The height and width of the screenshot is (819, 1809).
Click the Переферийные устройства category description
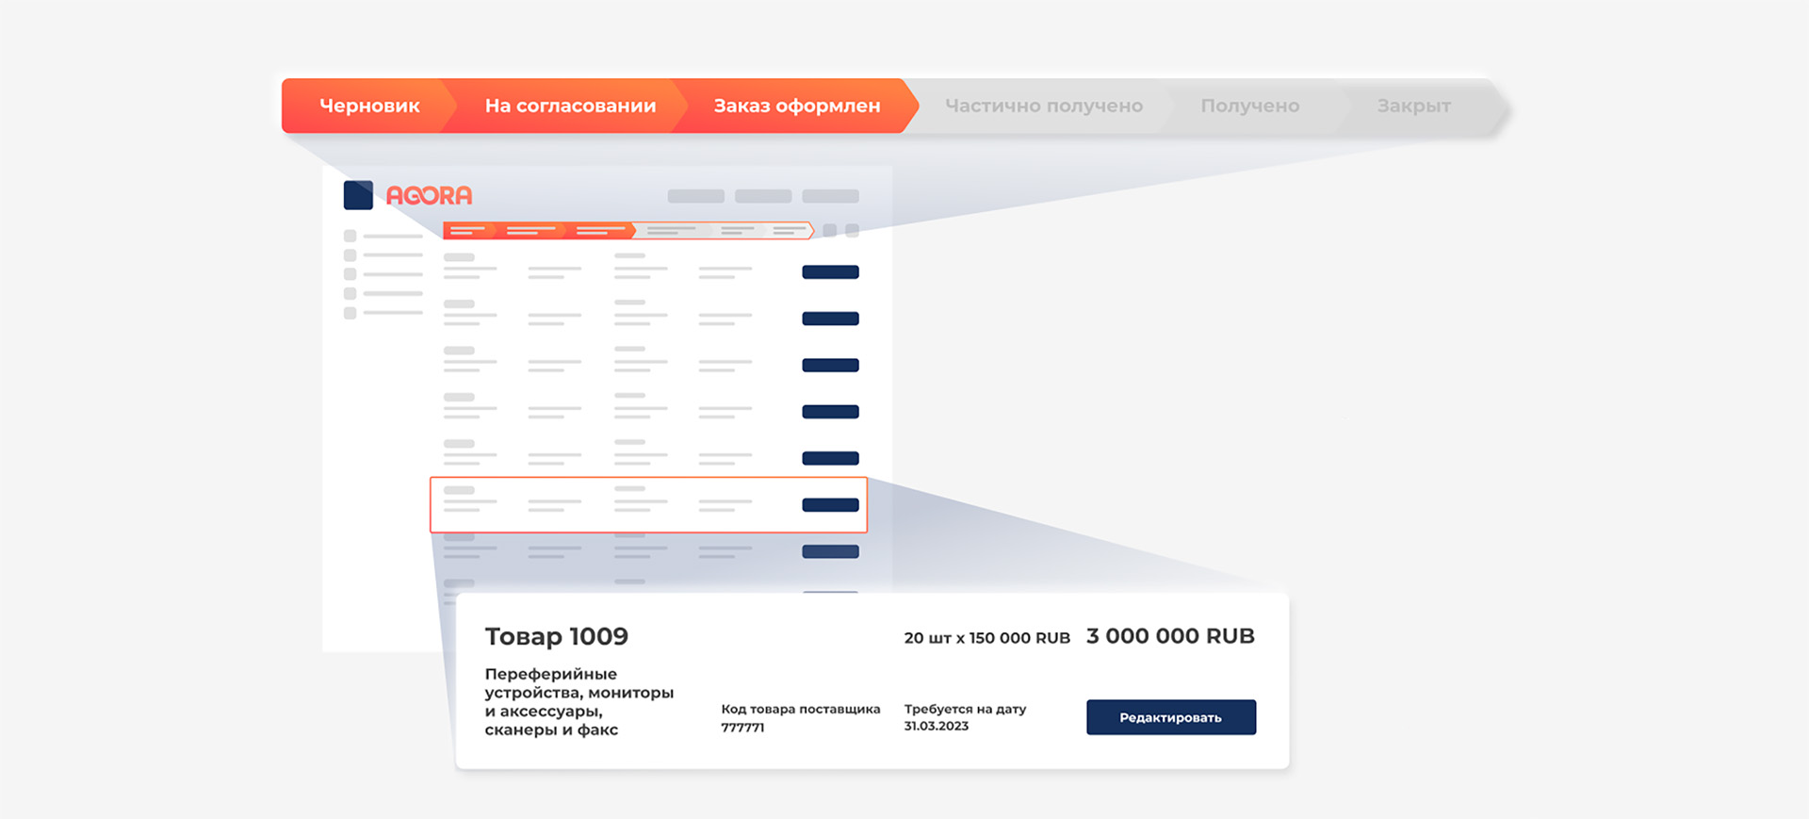(x=579, y=702)
